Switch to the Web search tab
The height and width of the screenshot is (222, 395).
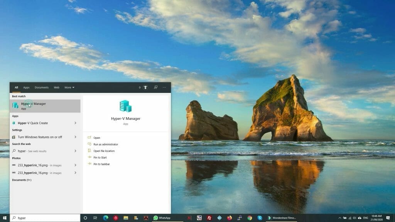point(56,87)
